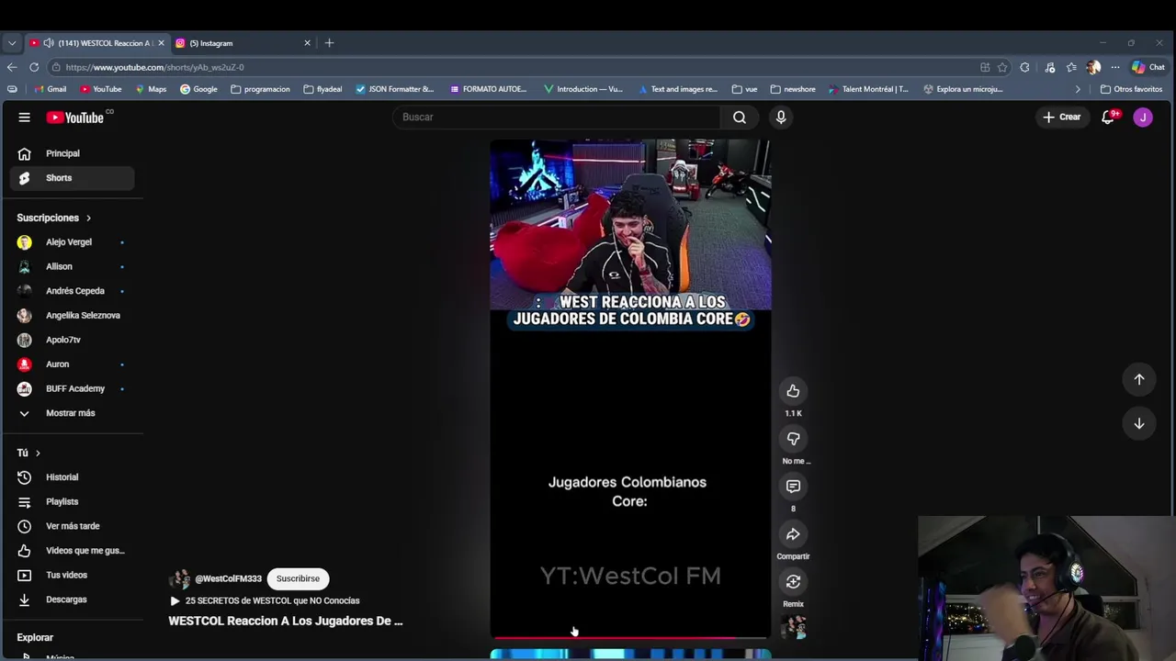Seek on the short's red progress bar
The image size is (1176, 661).
click(630, 637)
